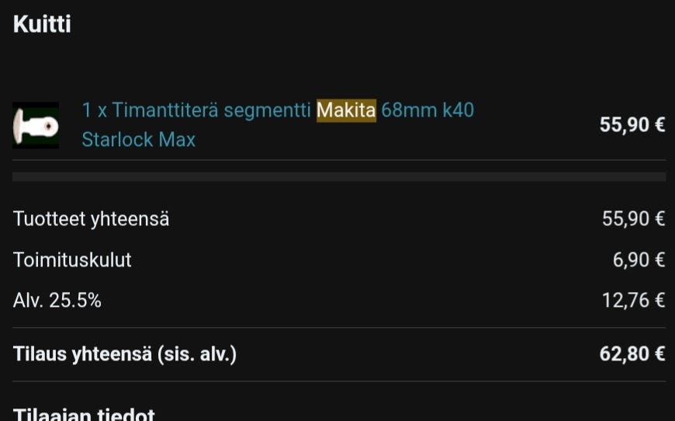Click the gray divider bar below product

tap(338, 176)
